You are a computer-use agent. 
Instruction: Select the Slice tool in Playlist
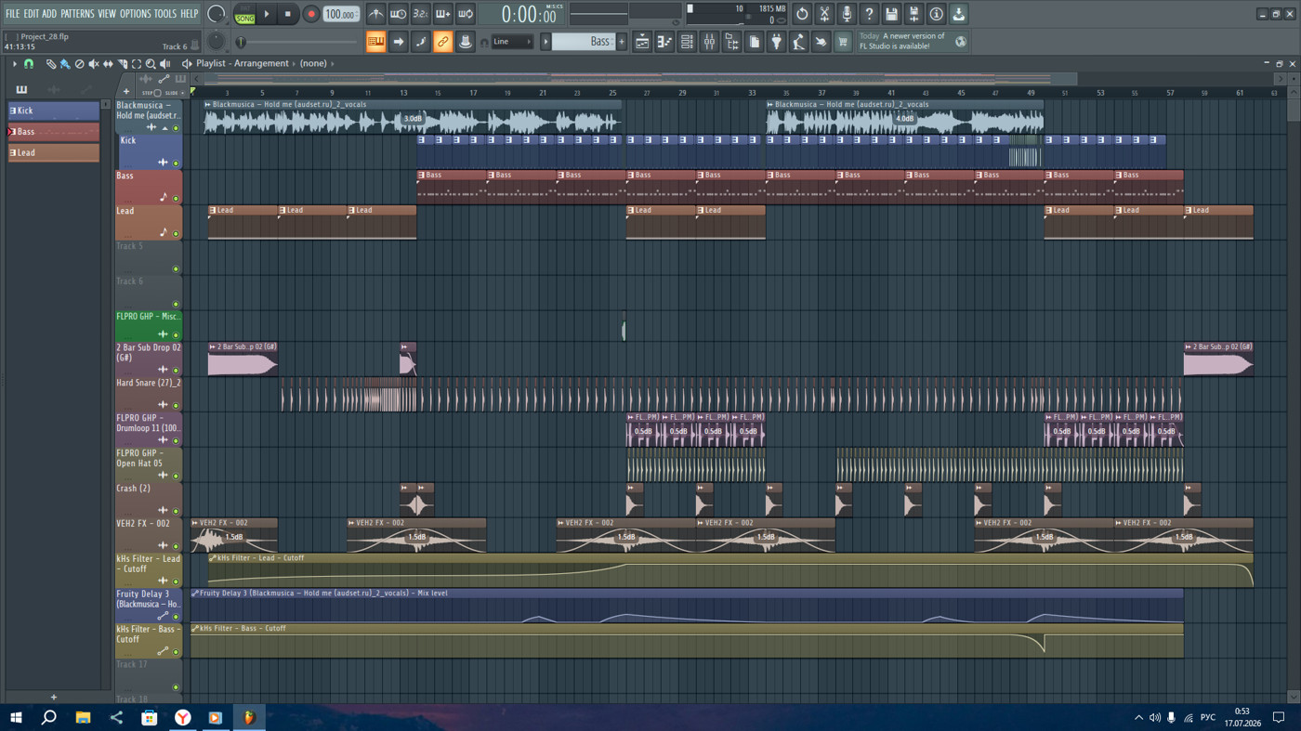click(x=122, y=64)
